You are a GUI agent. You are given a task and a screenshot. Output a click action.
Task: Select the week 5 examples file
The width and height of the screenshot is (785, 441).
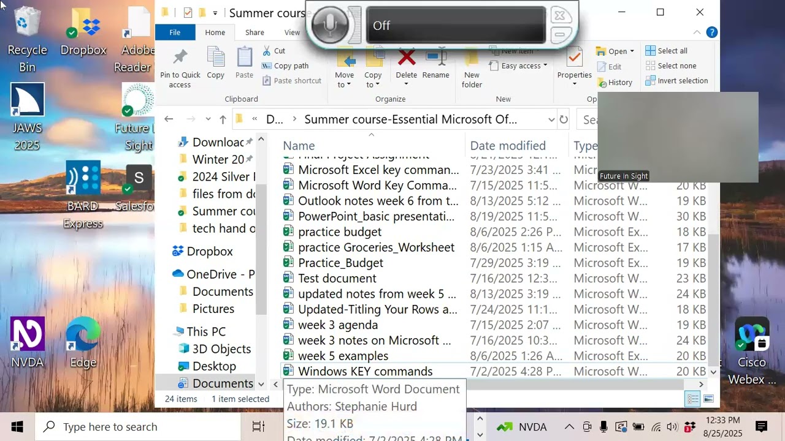(x=343, y=356)
